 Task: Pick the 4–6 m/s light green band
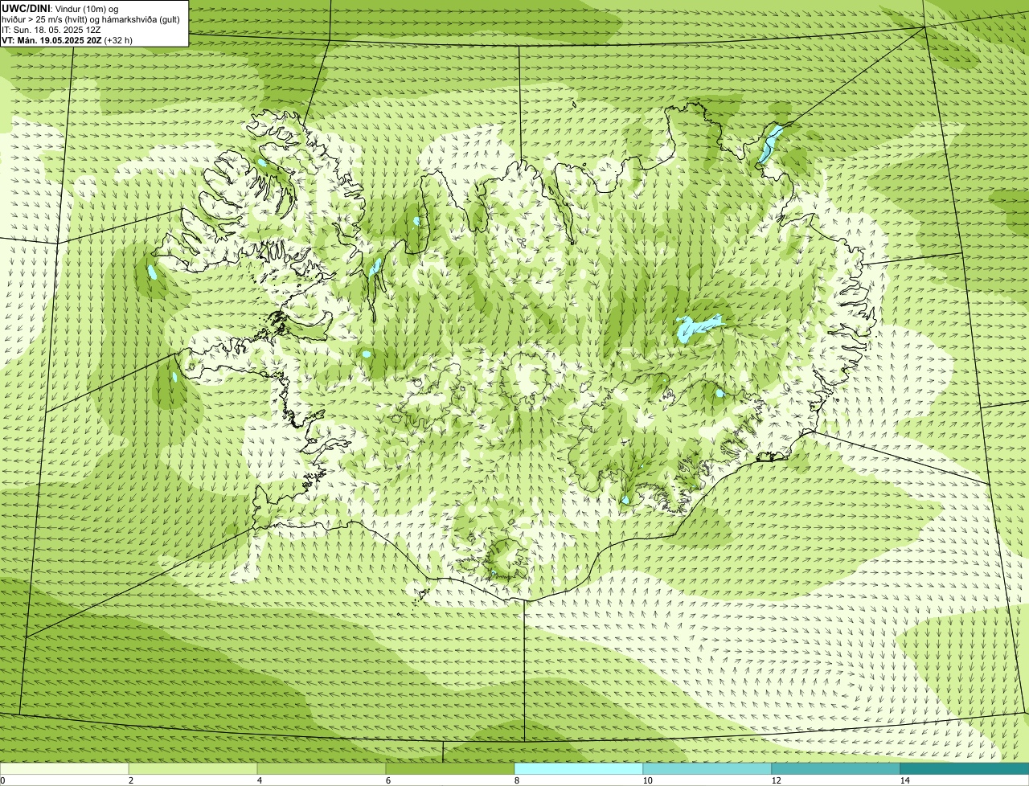(x=322, y=768)
